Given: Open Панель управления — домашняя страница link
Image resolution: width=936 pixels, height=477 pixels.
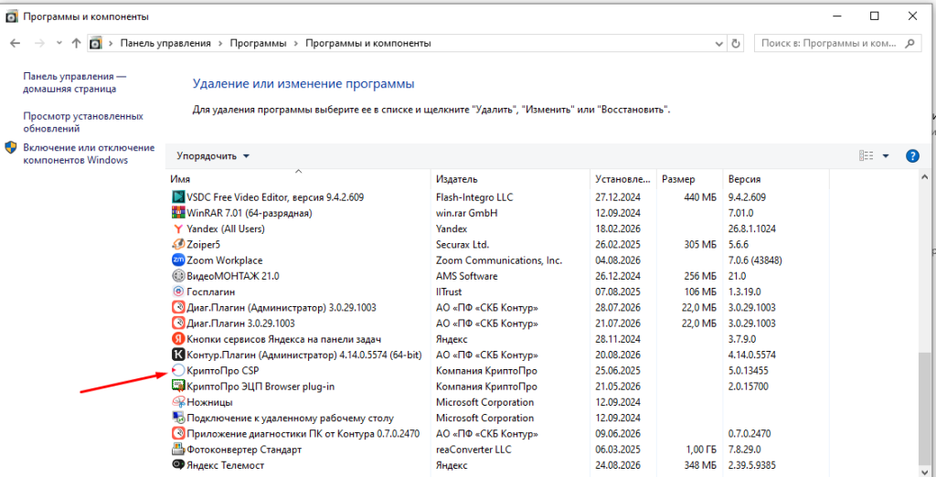Looking at the screenshot, I should coord(75,82).
